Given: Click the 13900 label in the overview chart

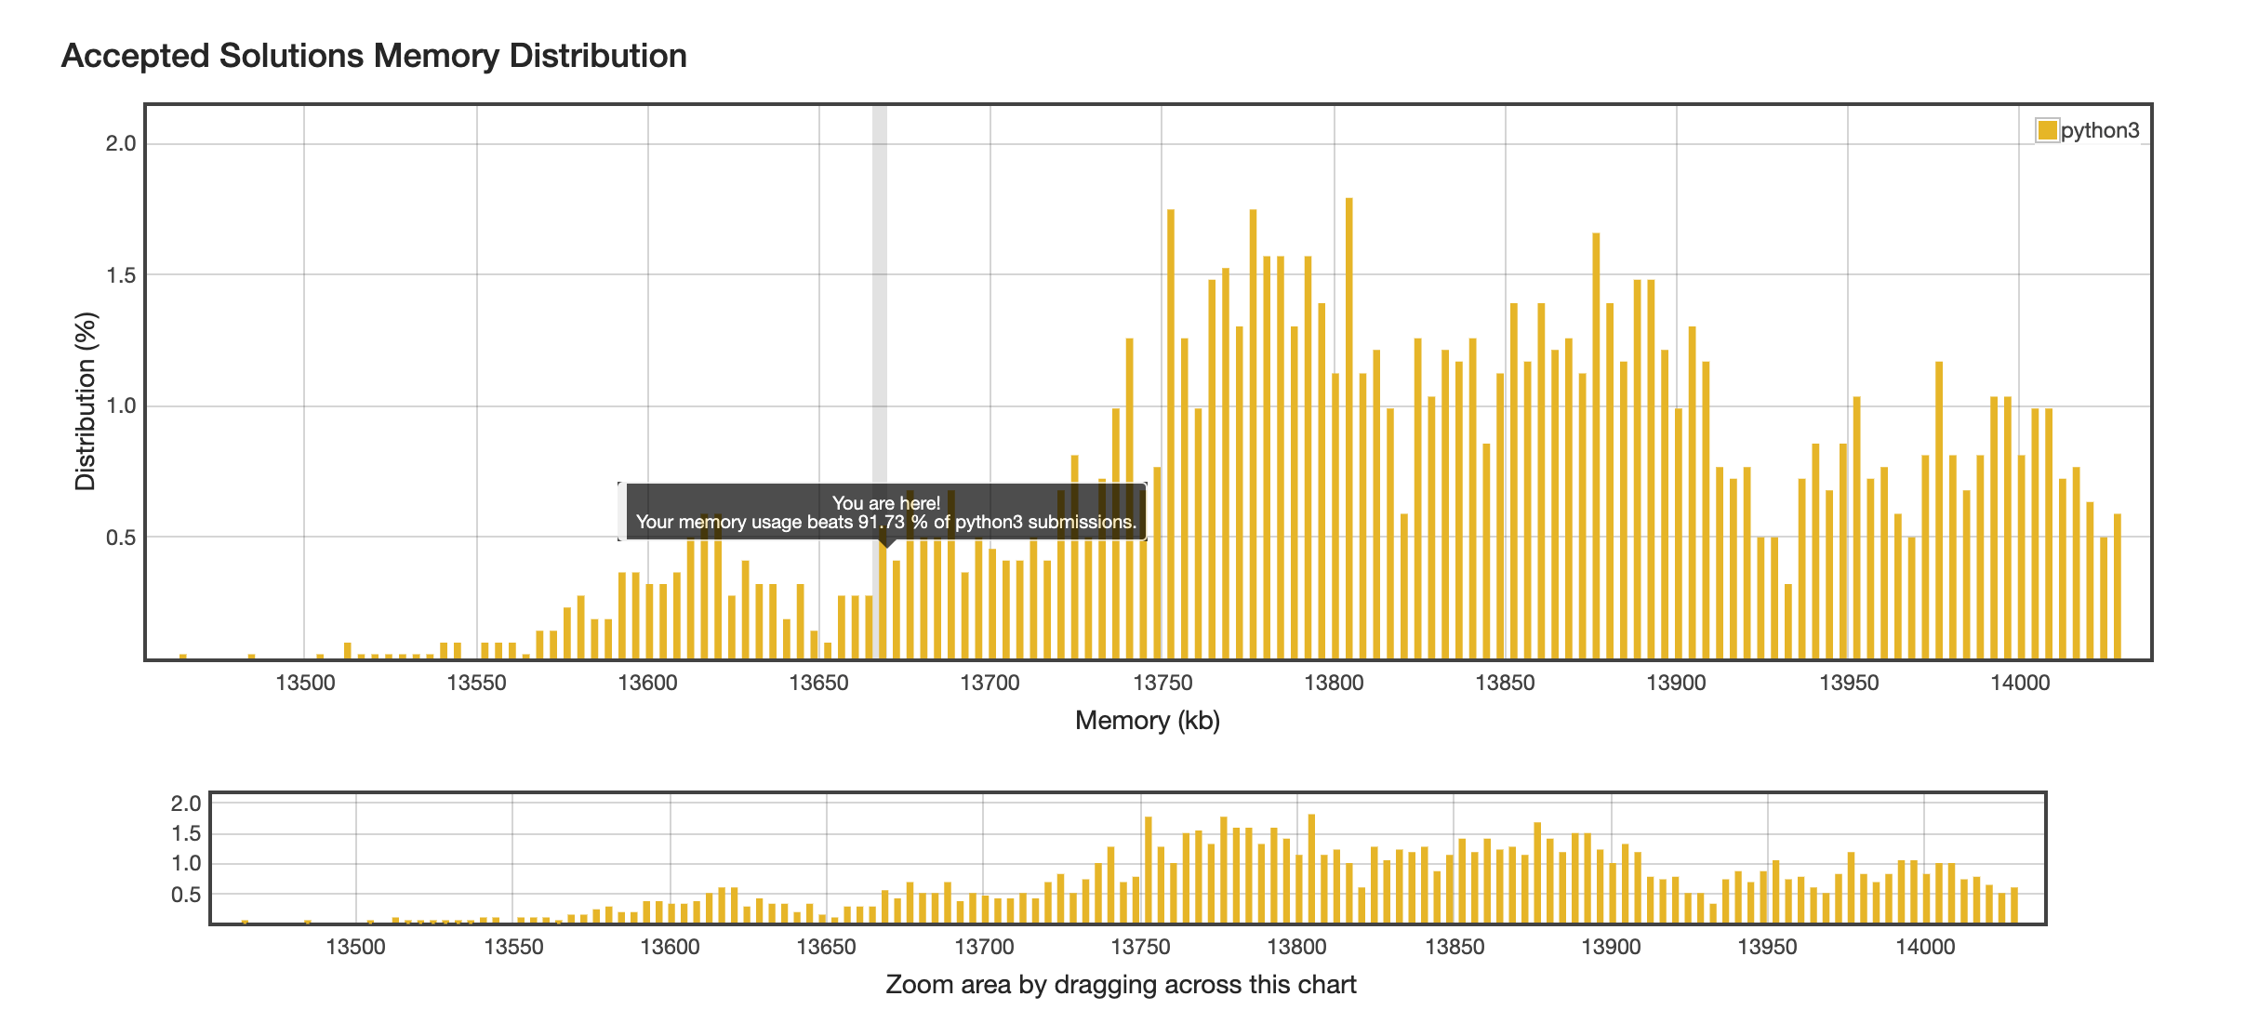Looking at the screenshot, I should 1611,948.
